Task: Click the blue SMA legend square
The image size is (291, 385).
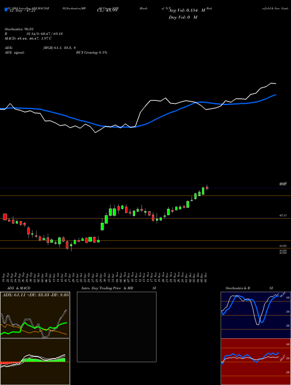Action: (6, 9)
